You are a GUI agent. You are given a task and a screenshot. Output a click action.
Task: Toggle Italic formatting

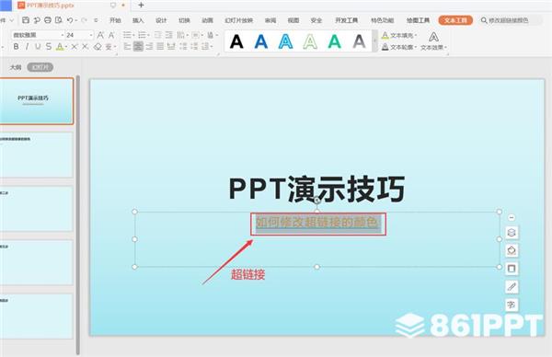click(x=27, y=47)
